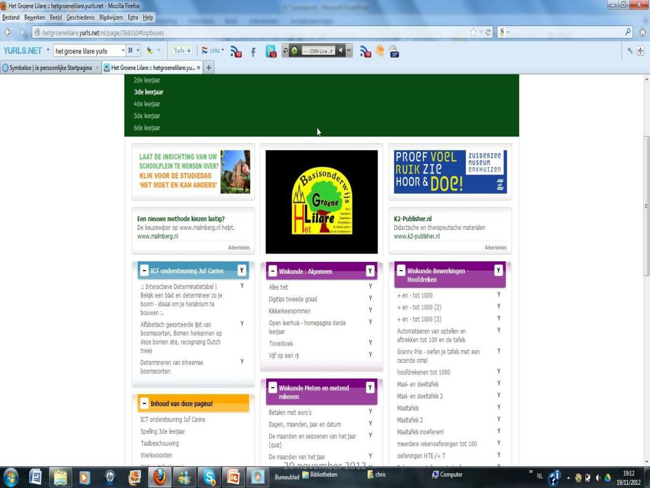This screenshot has width=650, height=488.
Task: Open the Links toolbar dropdown
Action: pyautogui.click(x=213, y=50)
